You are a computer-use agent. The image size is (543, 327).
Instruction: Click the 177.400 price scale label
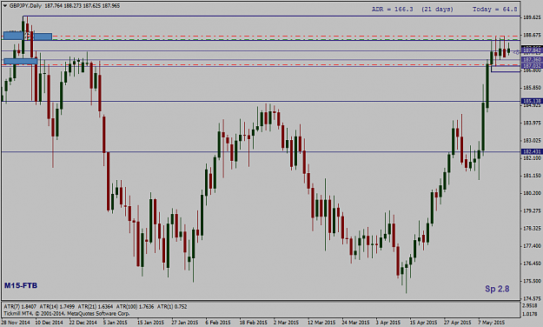[533, 246]
